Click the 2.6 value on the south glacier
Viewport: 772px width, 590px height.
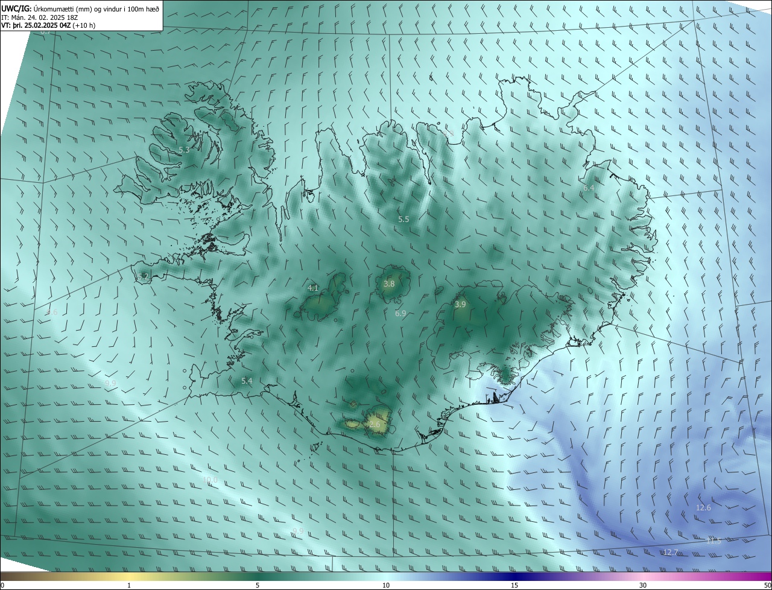(x=375, y=425)
